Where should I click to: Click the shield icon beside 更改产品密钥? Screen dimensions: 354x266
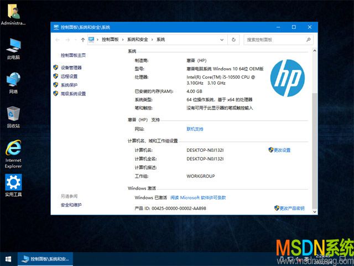click(x=277, y=208)
